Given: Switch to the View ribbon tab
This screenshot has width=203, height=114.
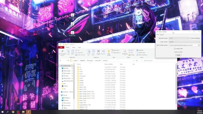Looking at the screenshot, I should [x=79, y=47].
